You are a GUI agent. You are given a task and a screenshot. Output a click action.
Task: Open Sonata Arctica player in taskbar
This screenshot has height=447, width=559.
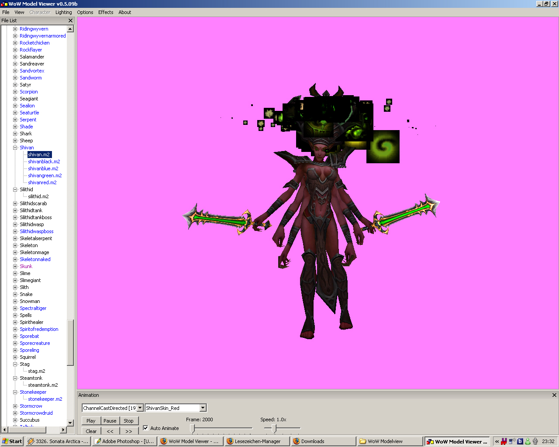pos(58,441)
